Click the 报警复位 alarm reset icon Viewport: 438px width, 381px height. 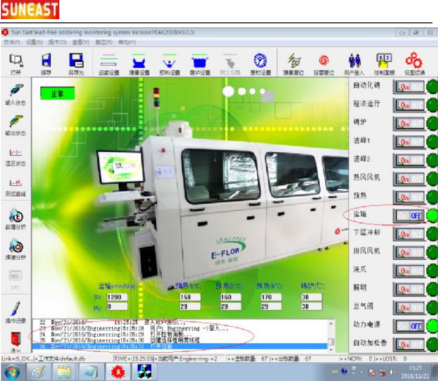click(x=324, y=64)
